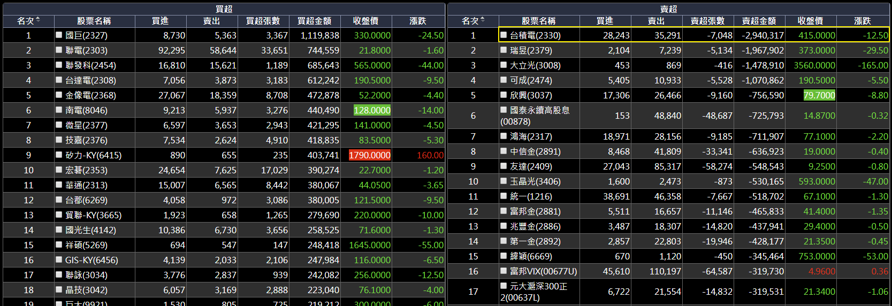Select stock name 欣興(3037)
892x306 pixels.
coord(531,95)
